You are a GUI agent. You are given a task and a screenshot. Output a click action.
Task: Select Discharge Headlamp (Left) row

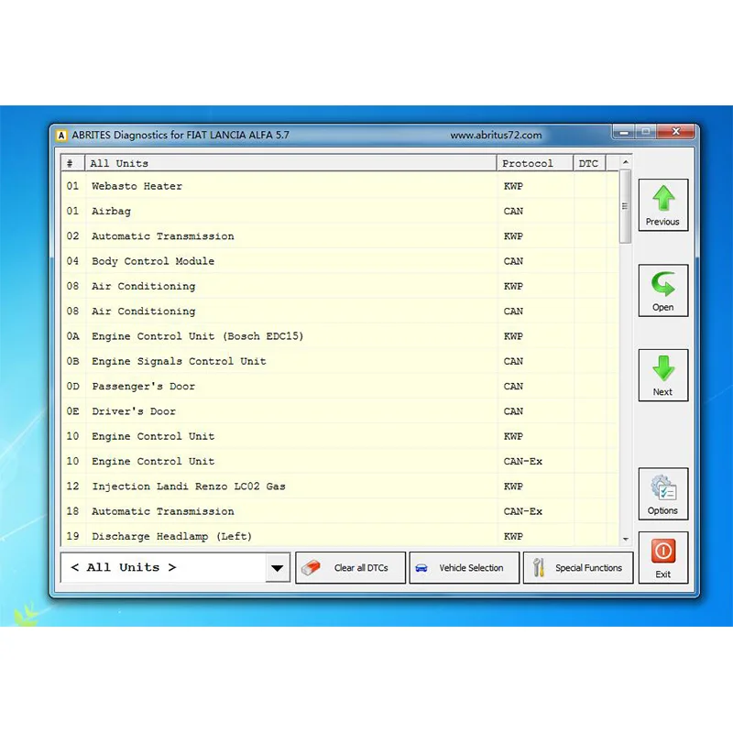pyautogui.click(x=340, y=535)
